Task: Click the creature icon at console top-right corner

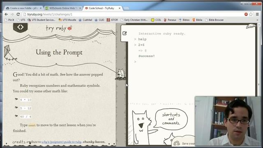Action: point(251,26)
